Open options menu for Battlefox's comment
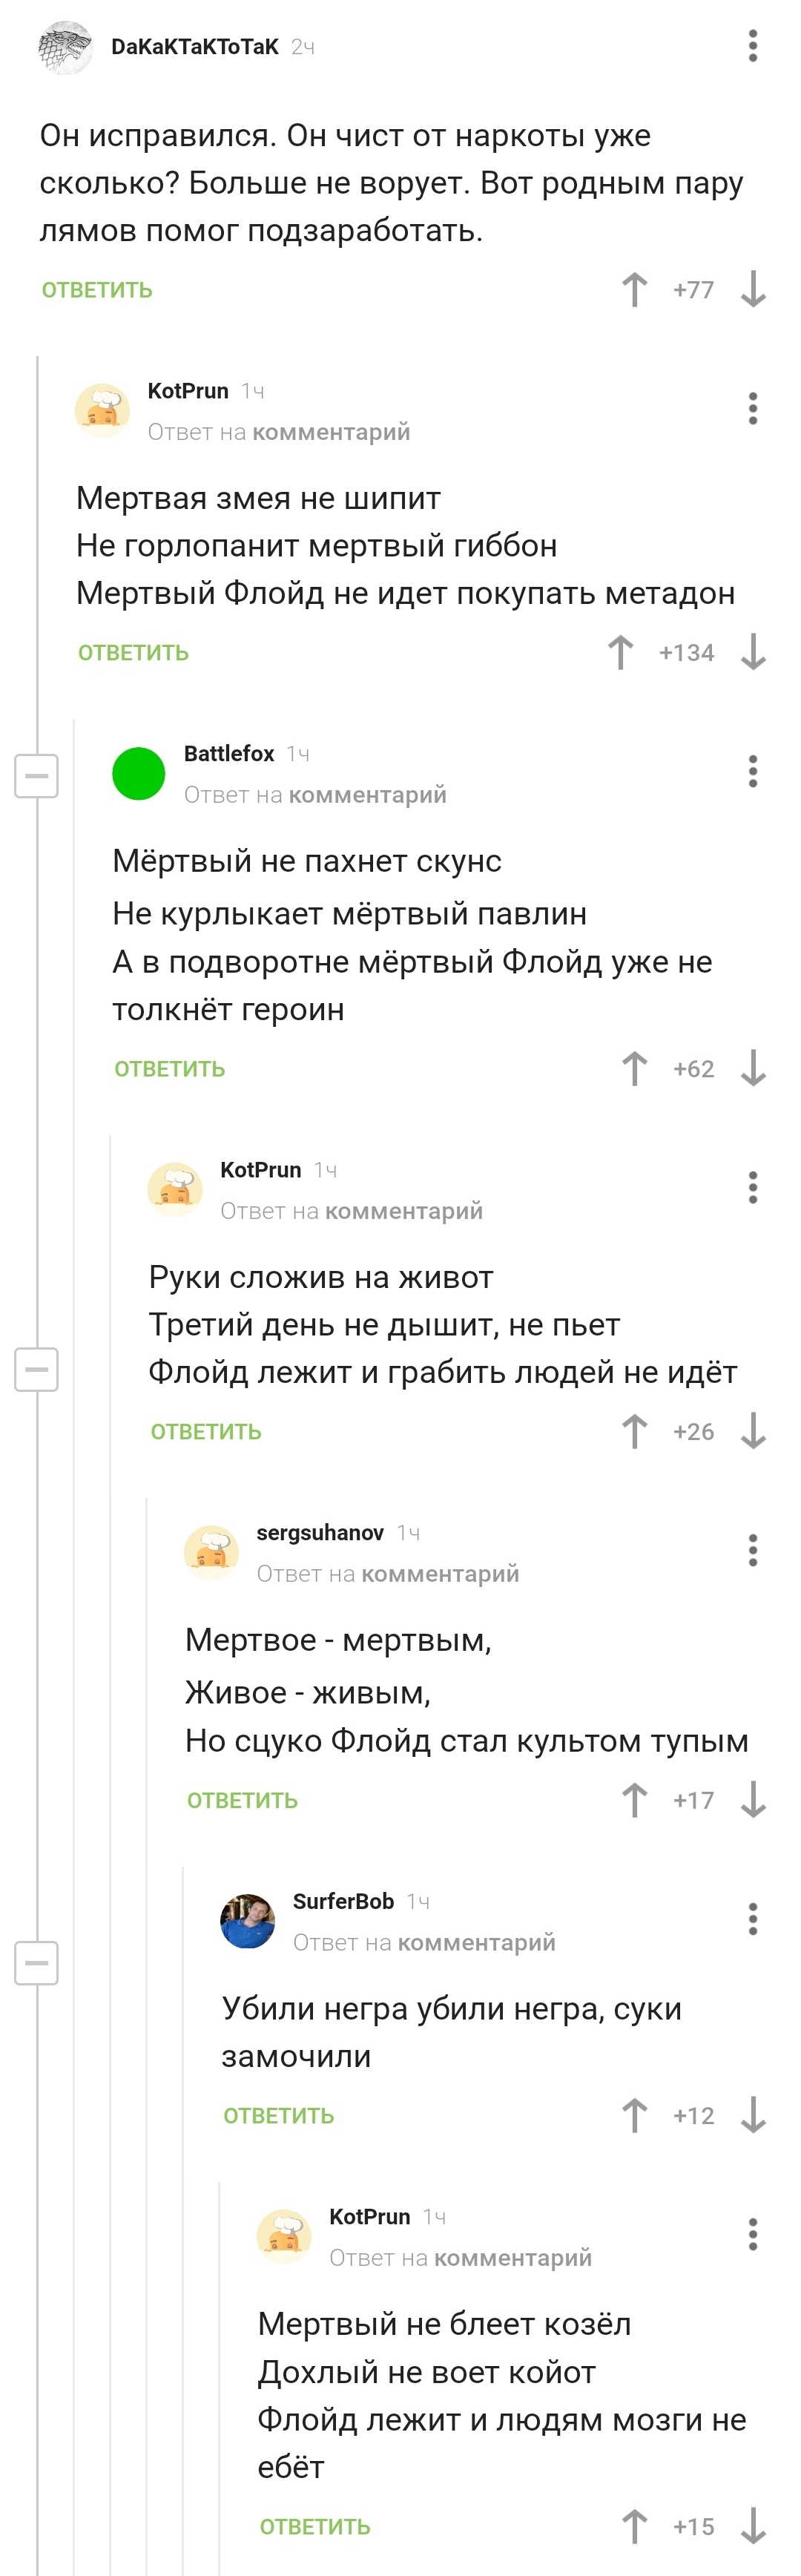 click(x=753, y=771)
